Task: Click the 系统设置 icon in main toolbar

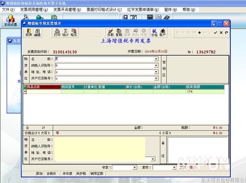Action: point(11,20)
